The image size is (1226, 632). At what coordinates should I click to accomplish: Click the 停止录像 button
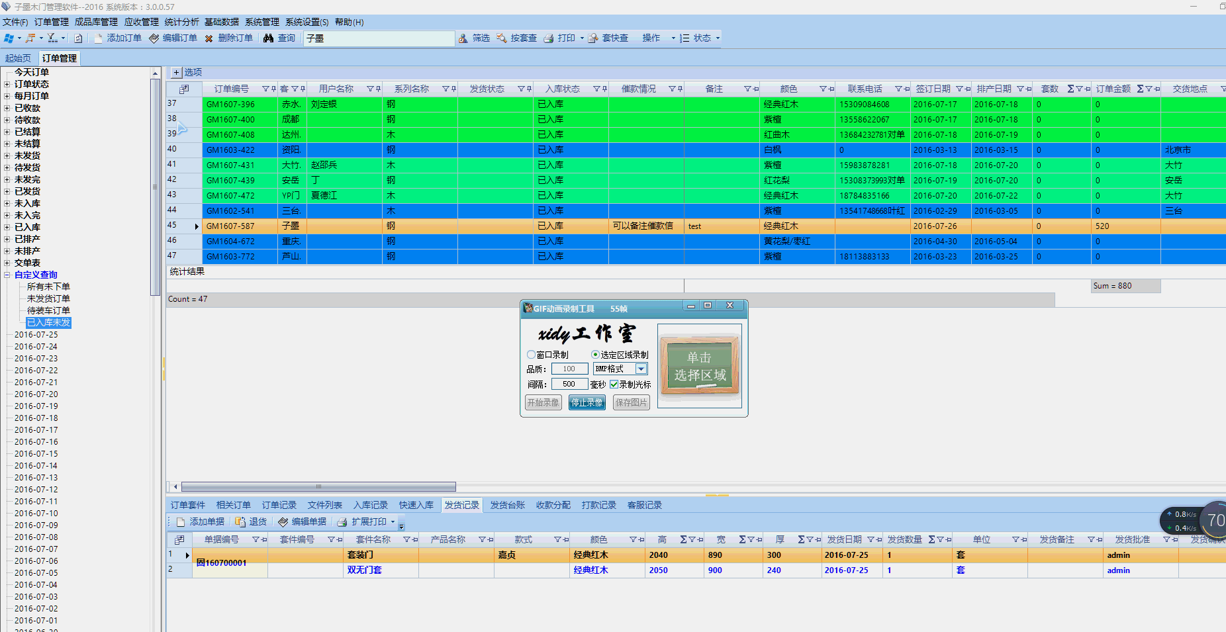[x=587, y=402]
